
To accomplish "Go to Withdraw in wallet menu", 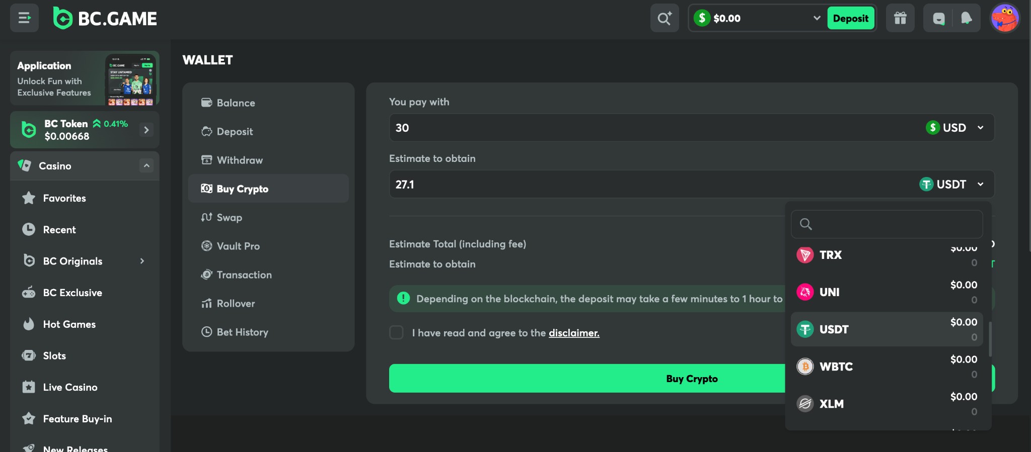I will click(239, 160).
